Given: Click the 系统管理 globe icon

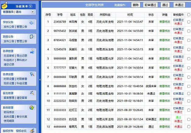Looking at the screenshot, I should pyautogui.click(x=32, y=107).
